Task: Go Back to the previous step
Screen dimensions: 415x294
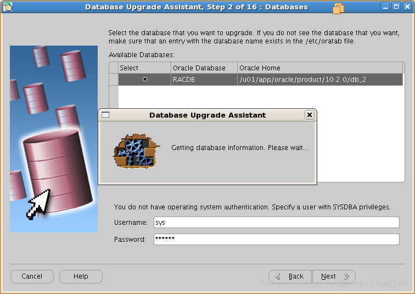Action: [290, 276]
